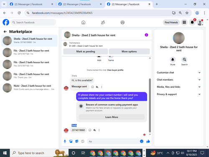209x157 pixels.
Task: Click the chat vertical scrollbar
Action: (150, 106)
